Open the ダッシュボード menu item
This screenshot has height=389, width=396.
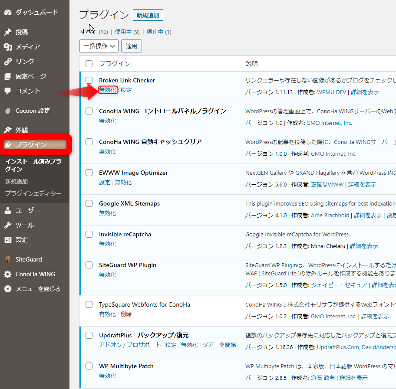(36, 12)
